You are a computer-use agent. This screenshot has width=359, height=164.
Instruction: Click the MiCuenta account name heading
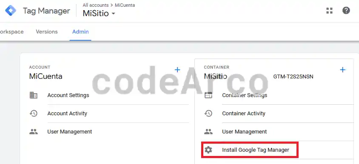coord(46,76)
